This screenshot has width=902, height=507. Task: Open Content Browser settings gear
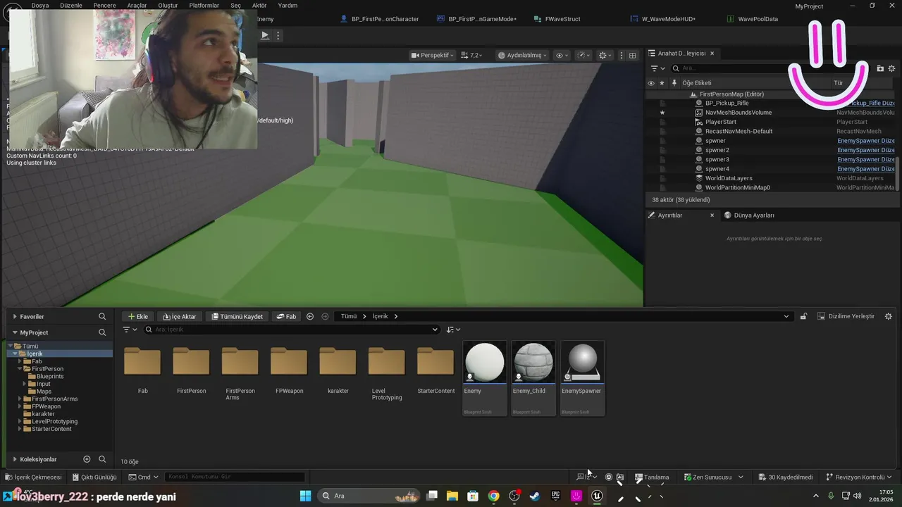(x=888, y=316)
